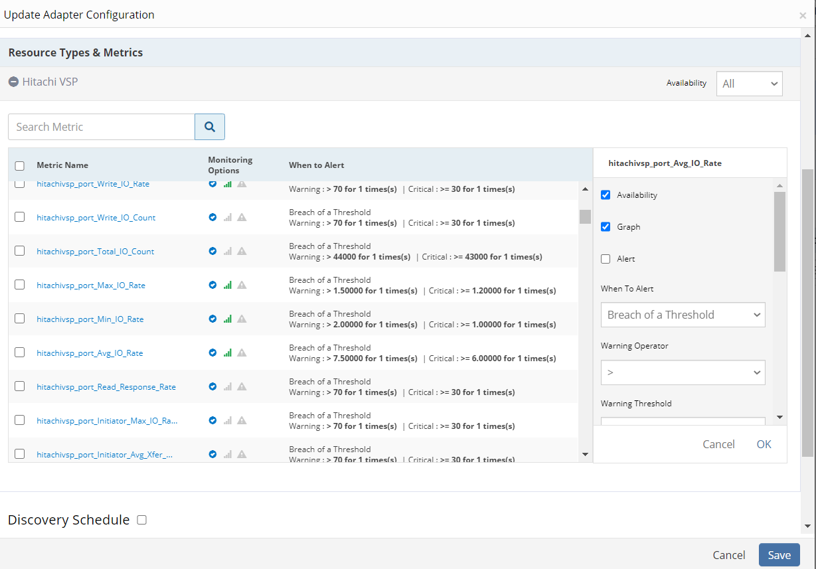The image size is (816, 569).
Task: Check the box for hitachivsp_port_Write_IO_Count
Action: (x=19, y=217)
